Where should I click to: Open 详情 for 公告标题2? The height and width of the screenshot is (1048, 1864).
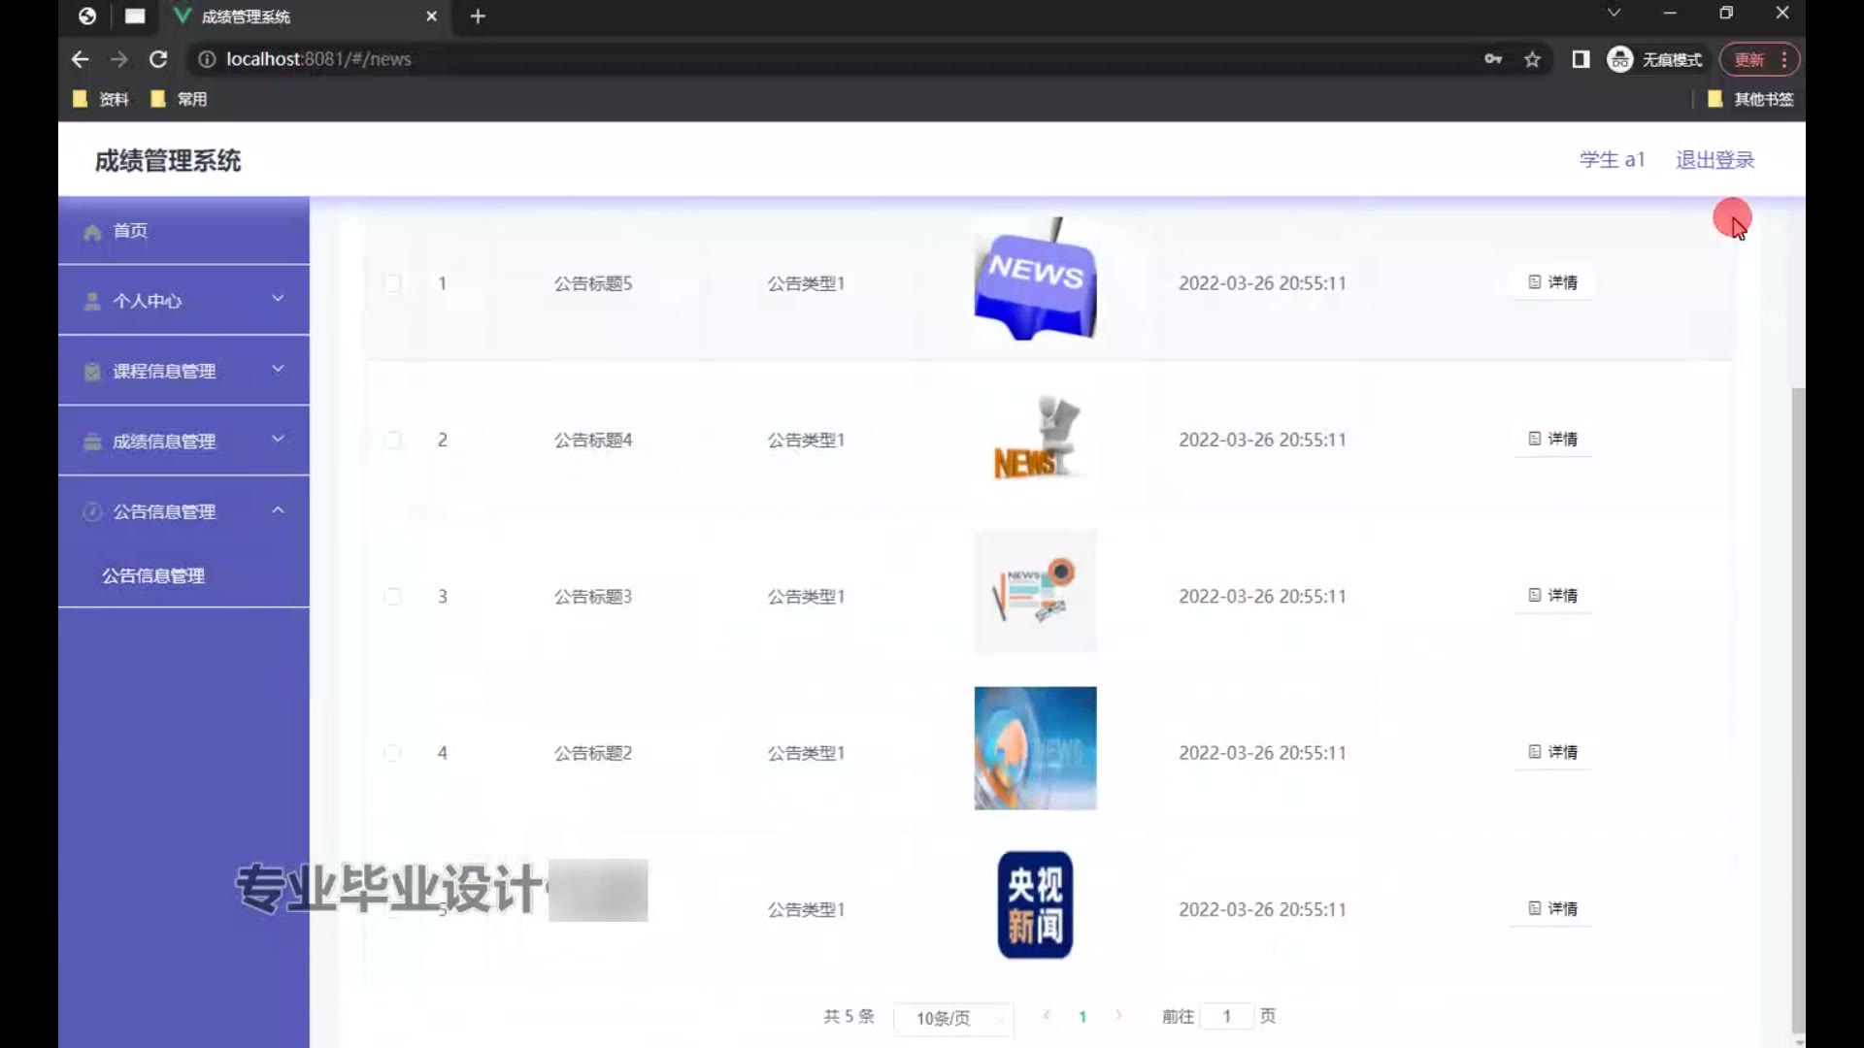[x=1552, y=752]
